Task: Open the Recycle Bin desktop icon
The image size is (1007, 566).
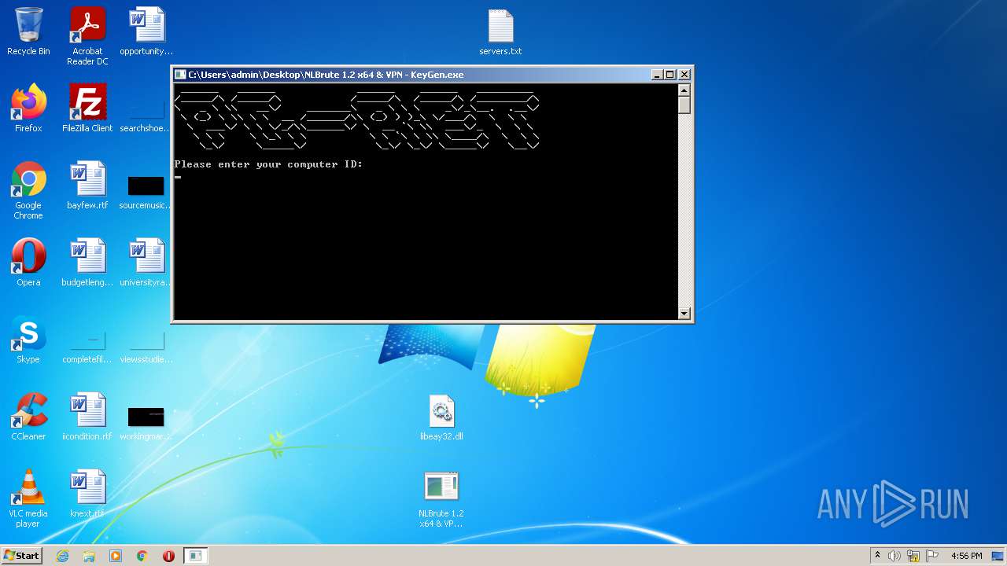Action: (28, 31)
